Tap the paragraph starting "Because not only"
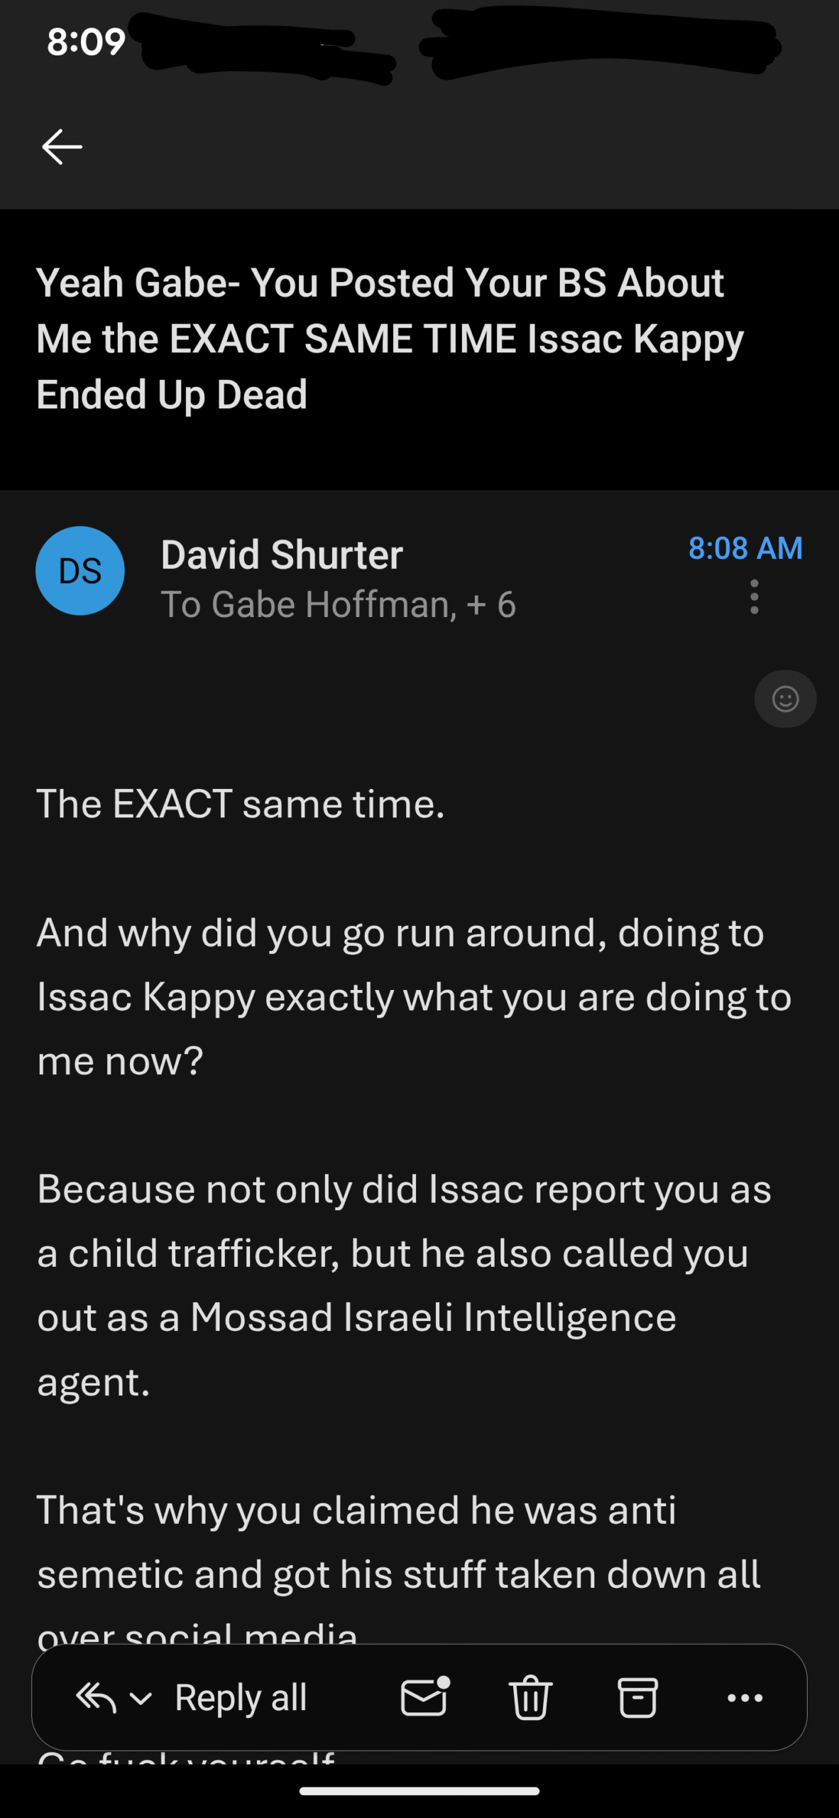 tap(404, 1285)
